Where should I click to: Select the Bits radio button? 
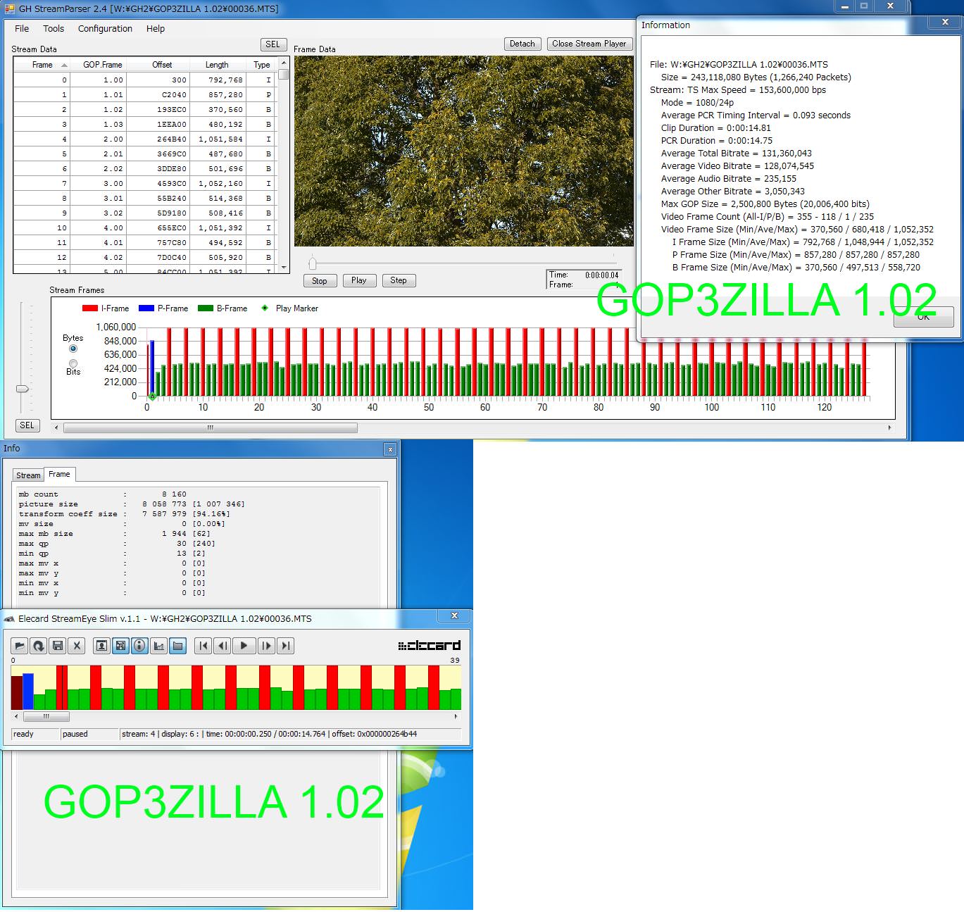pos(73,363)
